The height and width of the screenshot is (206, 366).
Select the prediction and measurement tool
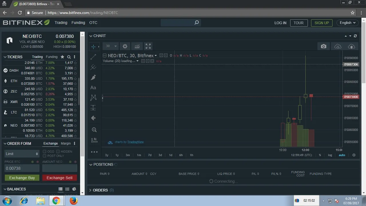click(93, 108)
